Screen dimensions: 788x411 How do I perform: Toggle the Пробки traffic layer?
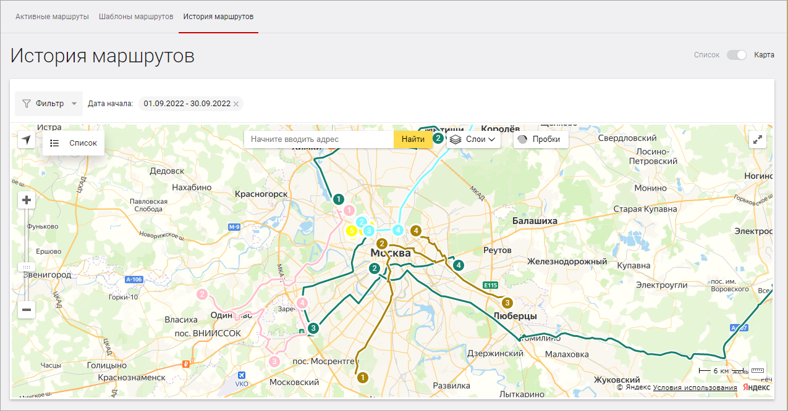click(541, 139)
